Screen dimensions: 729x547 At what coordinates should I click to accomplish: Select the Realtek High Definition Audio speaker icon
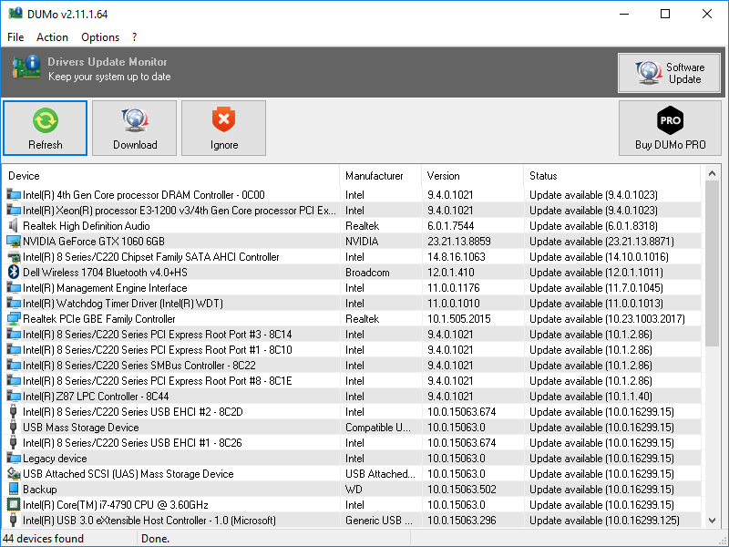pyautogui.click(x=14, y=225)
